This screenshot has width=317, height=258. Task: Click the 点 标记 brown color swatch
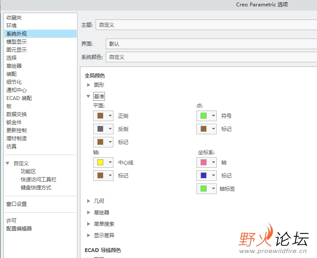coord(204,129)
